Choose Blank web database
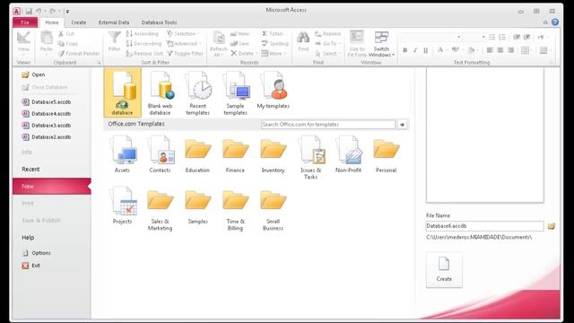 (160, 92)
